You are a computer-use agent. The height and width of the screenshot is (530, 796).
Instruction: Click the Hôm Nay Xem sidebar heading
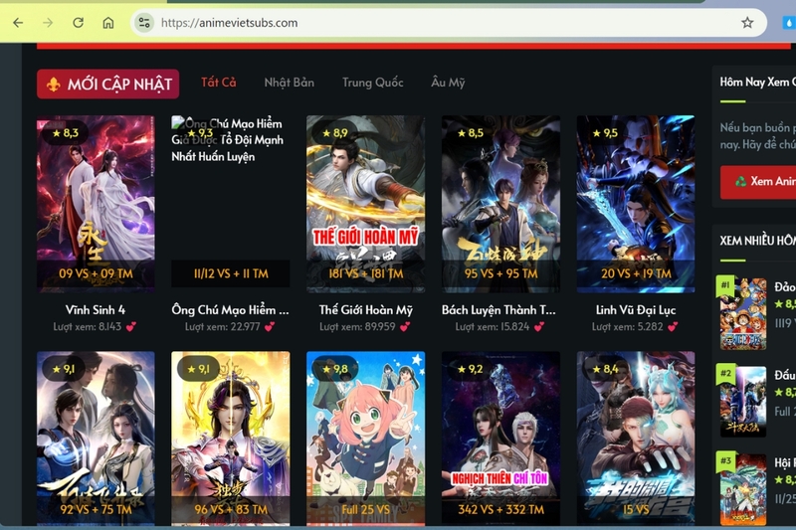(757, 83)
